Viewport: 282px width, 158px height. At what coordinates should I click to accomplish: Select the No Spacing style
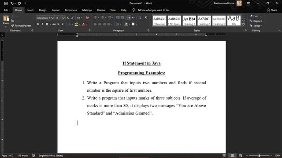tap(174, 21)
